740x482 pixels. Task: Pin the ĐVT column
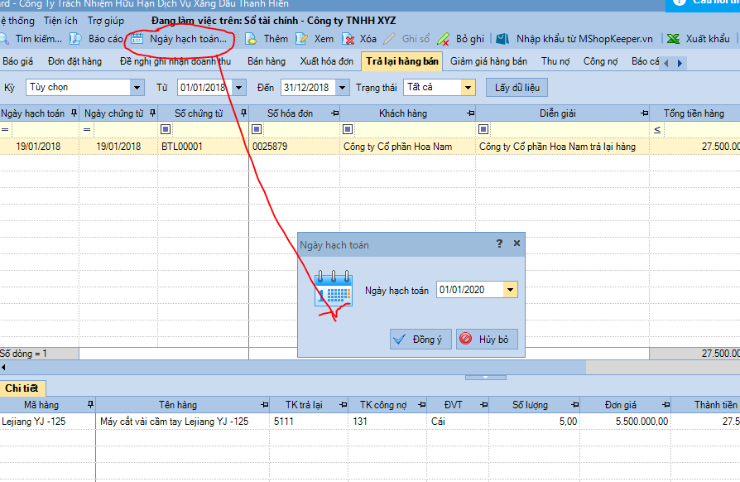pos(484,405)
